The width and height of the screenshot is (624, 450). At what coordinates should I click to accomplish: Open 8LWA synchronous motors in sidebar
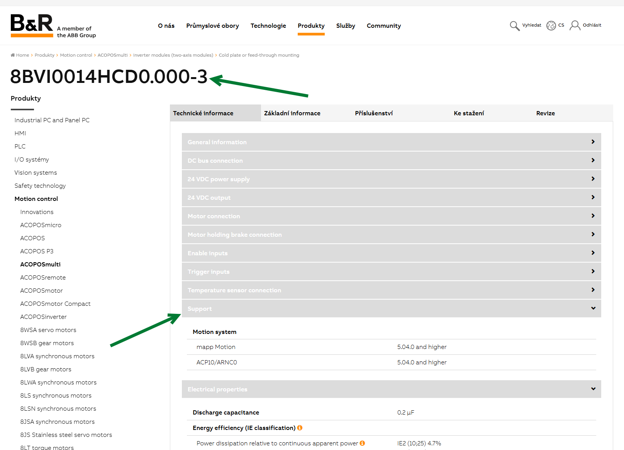coord(58,383)
